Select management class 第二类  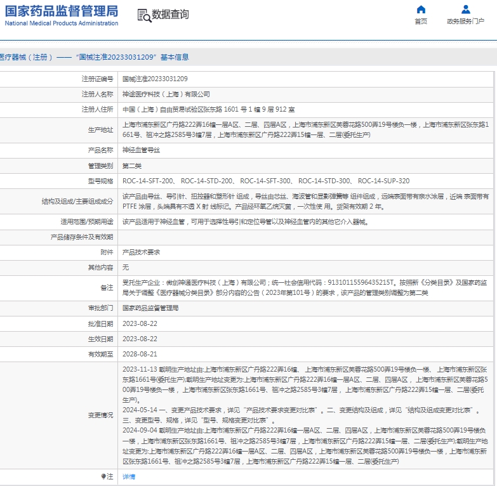pos(132,166)
